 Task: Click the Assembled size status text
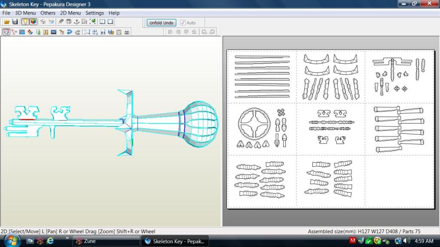[364, 232]
